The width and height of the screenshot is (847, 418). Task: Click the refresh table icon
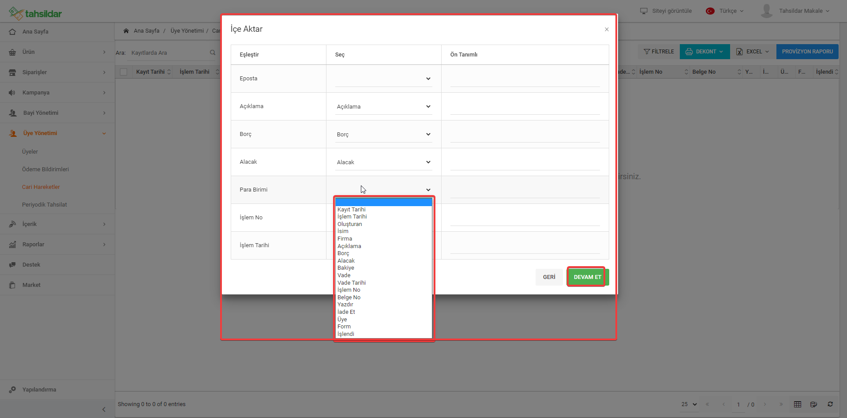coord(830,404)
